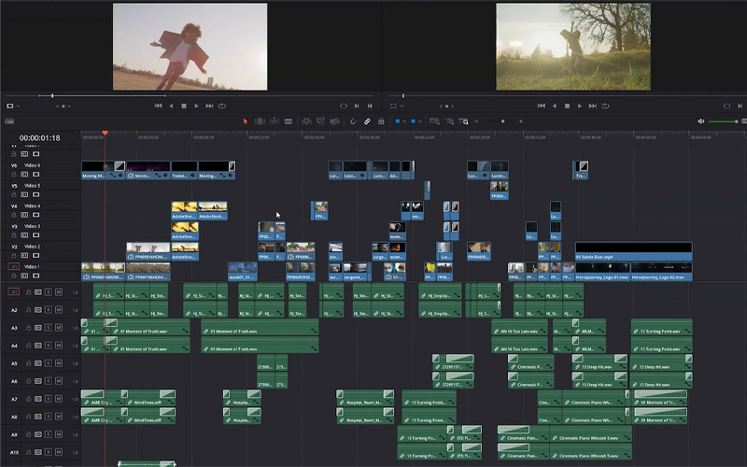Image resolution: width=747 pixels, height=467 pixels.
Task: Disable Video 1 track visibility
Action: pos(36,276)
